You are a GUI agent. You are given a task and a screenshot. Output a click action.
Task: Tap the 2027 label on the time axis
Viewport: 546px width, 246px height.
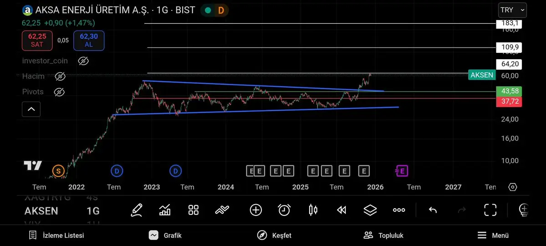click(x=453, y=187)
